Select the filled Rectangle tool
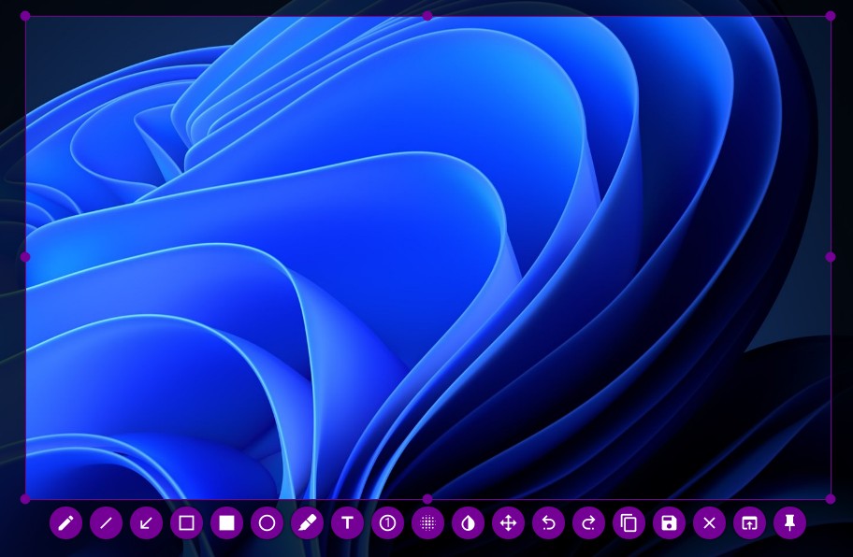This screenshot has height=557, width=853. (x=226, y=522)
